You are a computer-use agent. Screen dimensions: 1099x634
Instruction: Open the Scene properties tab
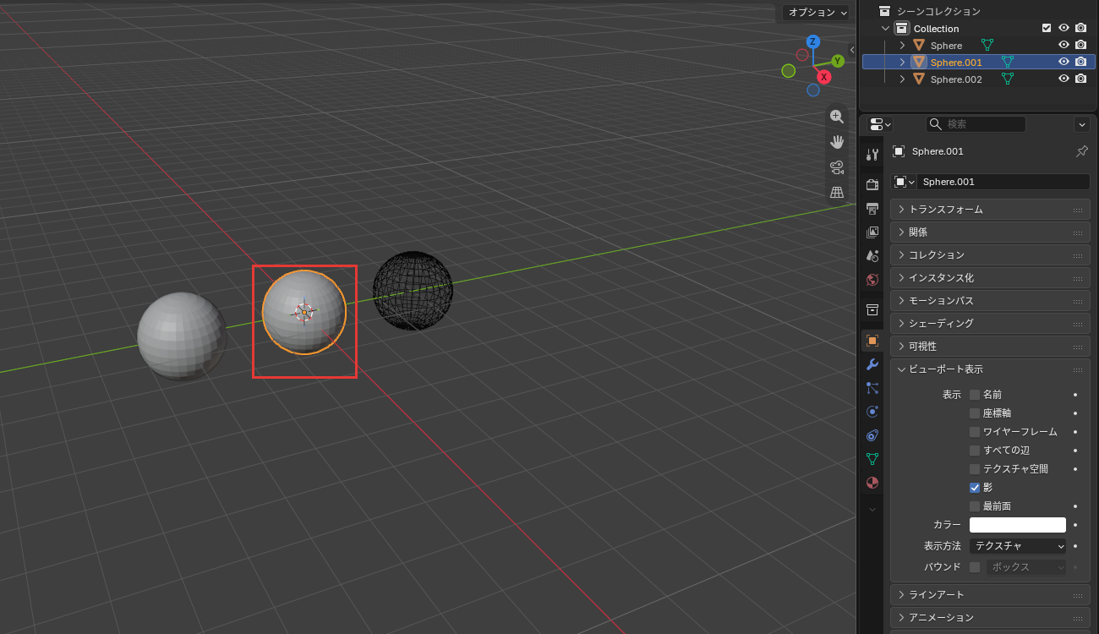coord(872,255)
